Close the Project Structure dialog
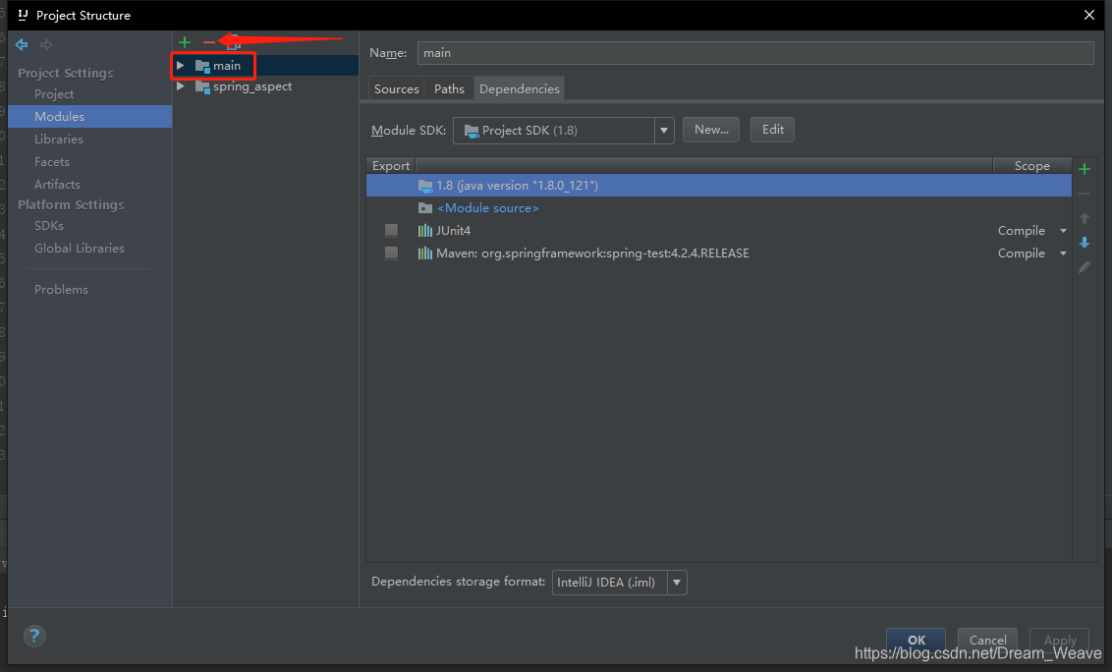 click(1089, 15)
